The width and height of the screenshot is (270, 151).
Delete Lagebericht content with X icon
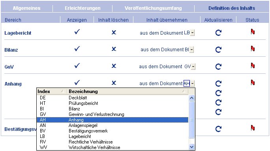[x=114, y=32]
